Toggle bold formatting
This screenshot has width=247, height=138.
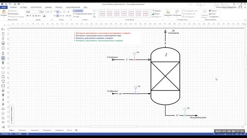[27, 16]
